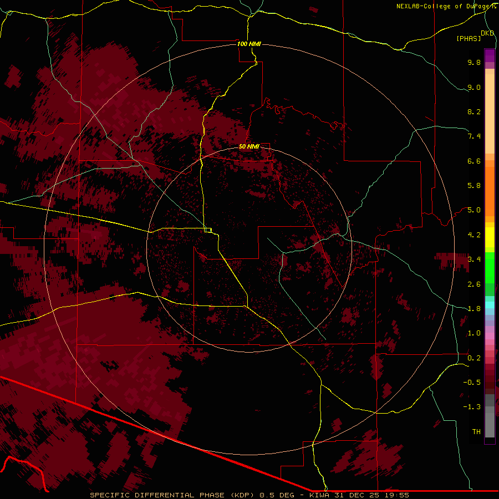Click the 9.8 scale value
The width and height of the screenshot is (499, 499).
474,62
